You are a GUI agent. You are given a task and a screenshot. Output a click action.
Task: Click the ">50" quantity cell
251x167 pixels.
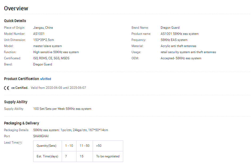click(108, 146)
